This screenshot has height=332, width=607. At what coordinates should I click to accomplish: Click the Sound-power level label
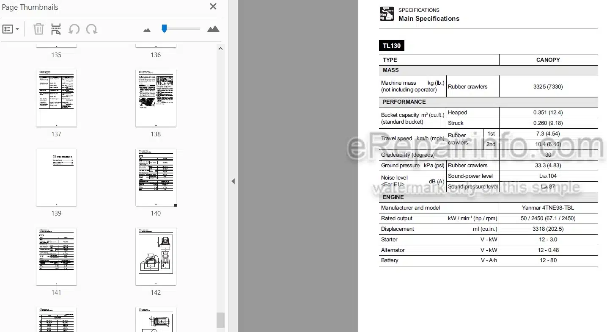tap(470, 176)
